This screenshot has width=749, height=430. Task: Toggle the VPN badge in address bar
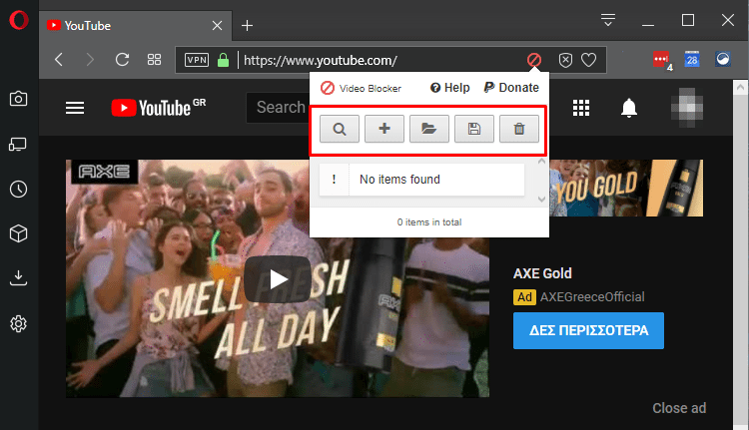[x=197, y=60]
